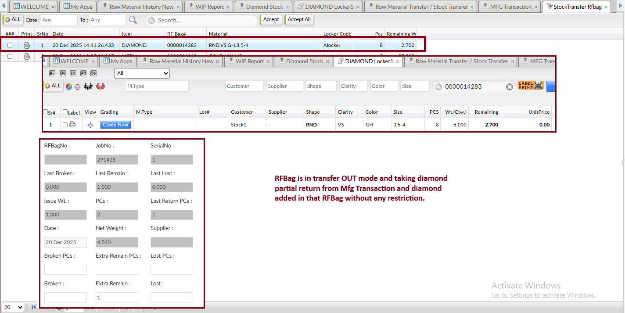Tick the checkbox for the DIAMOND row
625x313 pixels.
pos(10,45)
